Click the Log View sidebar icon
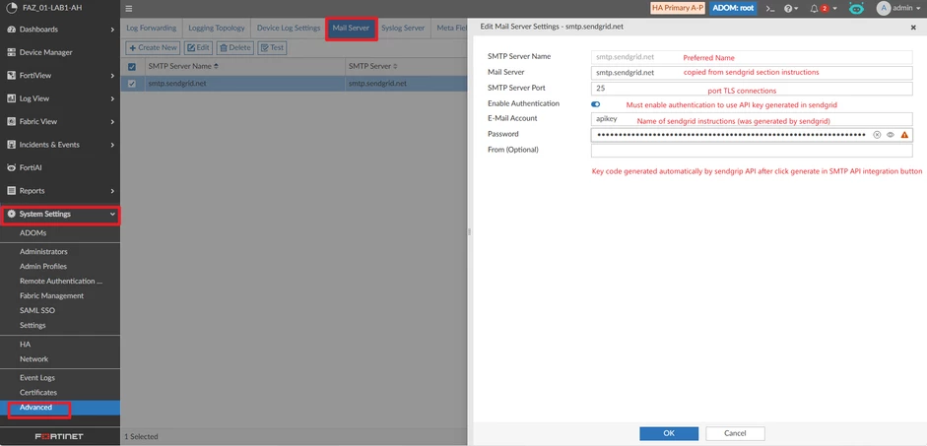Image resolution: width=927 pixels, height=446 pixels. coord(11,98)
